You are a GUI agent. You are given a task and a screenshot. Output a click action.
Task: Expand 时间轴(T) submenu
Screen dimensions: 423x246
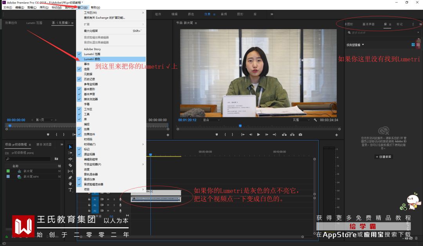tap(111, 144)
